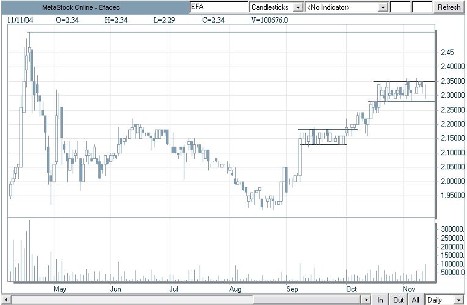Click the L=2.29 low price value
This screenshot has height=305, width=467.
coord(164,20)
